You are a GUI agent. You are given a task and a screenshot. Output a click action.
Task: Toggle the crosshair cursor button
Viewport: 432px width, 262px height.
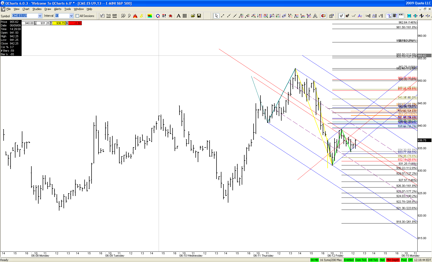(389, 16)
